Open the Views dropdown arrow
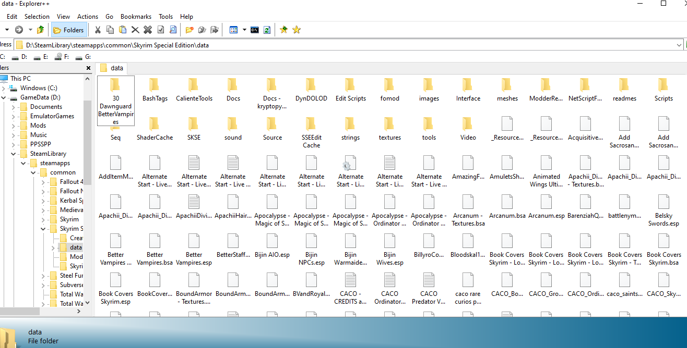Image resolution: width=687 pixels, height=348 pixels. pyautogui.click(x=244, y=30)
